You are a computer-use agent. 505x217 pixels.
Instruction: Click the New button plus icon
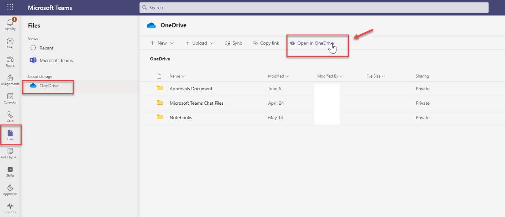pyautogui.click(x=152, y=43)
